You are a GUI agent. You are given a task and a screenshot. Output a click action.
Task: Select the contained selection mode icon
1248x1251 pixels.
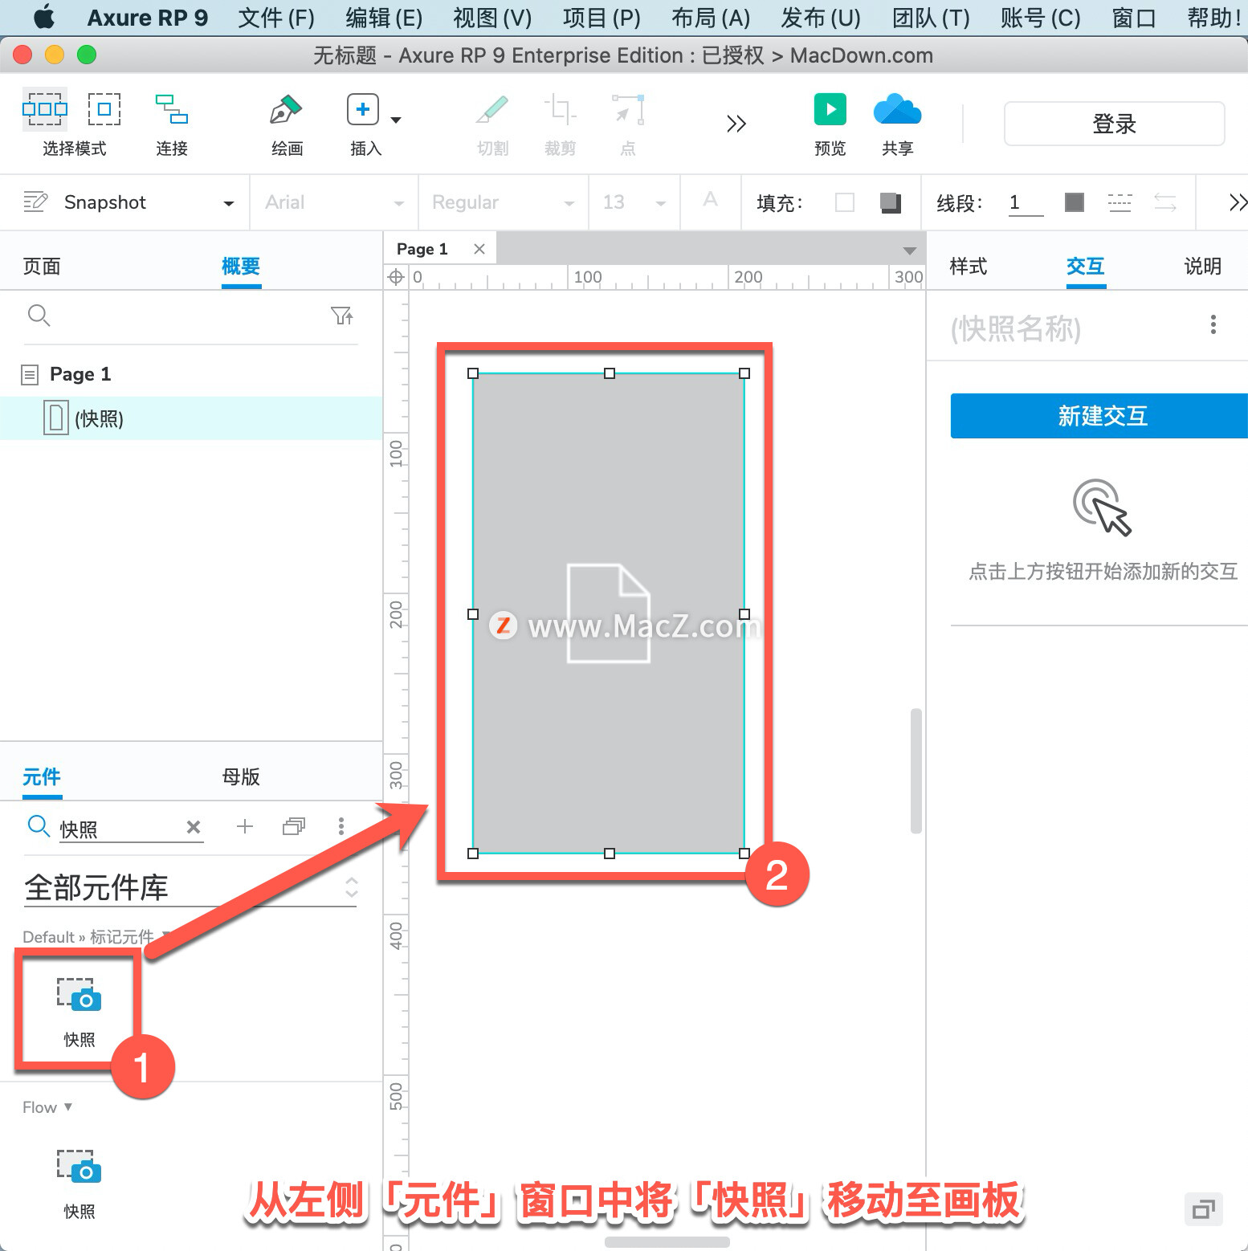click(104, 109)
